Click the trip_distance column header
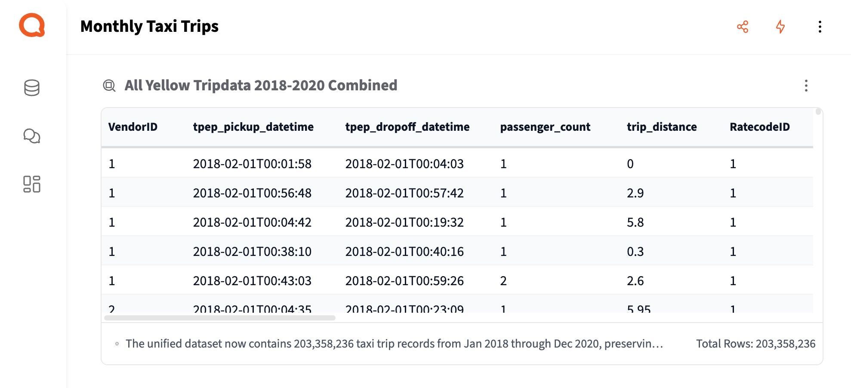Image resolution: width=851 pixels, height=388 pixels. click(662, 127)
